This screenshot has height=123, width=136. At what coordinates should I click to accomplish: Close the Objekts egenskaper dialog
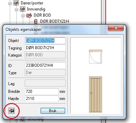pos(116,28)
